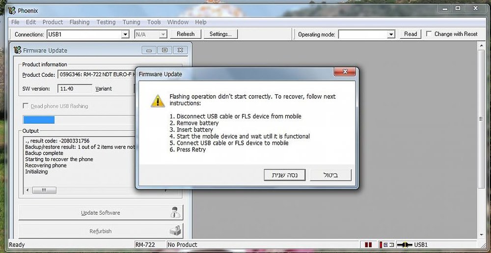491x253 pixels.
Task: Click the Refresh connections button
Action: [x=186, y=34]
